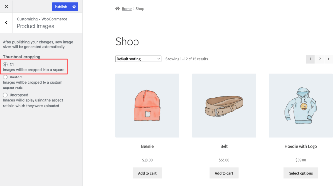Add the Belt to cart
This screenshot has height=186, width=336.
coord(224,173)
